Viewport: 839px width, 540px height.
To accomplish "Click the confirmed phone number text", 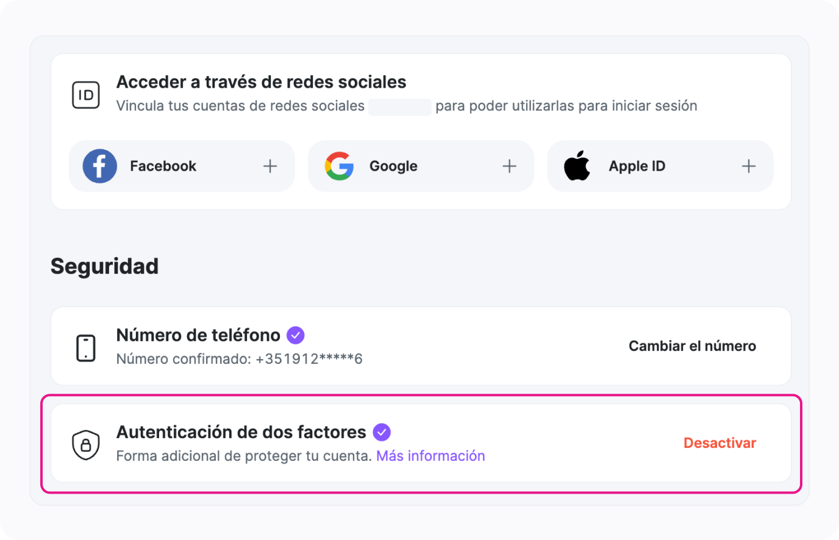I will 239,359.
